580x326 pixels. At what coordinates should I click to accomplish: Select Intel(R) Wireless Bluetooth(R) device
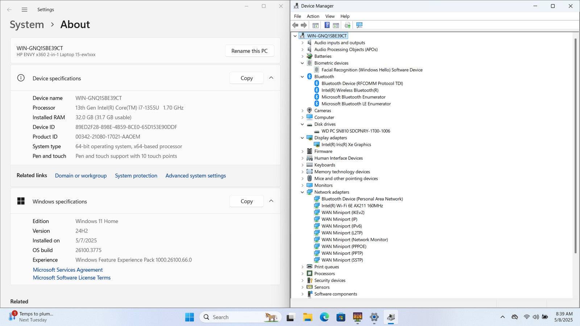tap(350, 90)
